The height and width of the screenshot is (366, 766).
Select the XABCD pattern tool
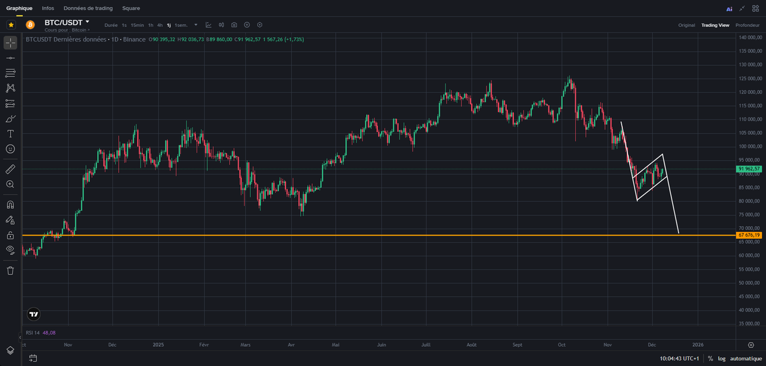pyautogui.click(x=10, y=88)
